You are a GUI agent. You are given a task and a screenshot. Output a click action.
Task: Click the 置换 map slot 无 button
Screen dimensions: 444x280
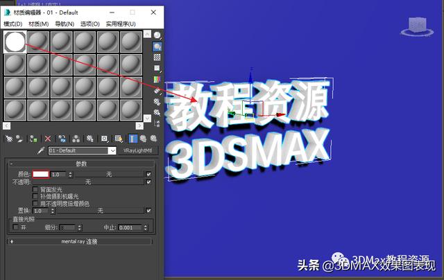[100, 211]
